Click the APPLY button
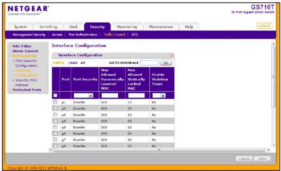 click(x=262, y=159)
